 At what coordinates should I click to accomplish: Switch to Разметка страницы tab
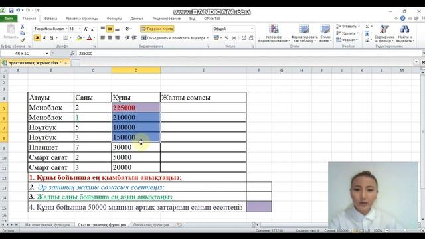point(82,19)
